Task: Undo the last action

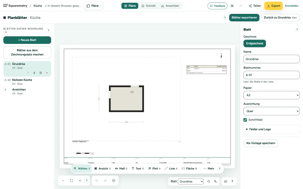Action: [97, 181]
